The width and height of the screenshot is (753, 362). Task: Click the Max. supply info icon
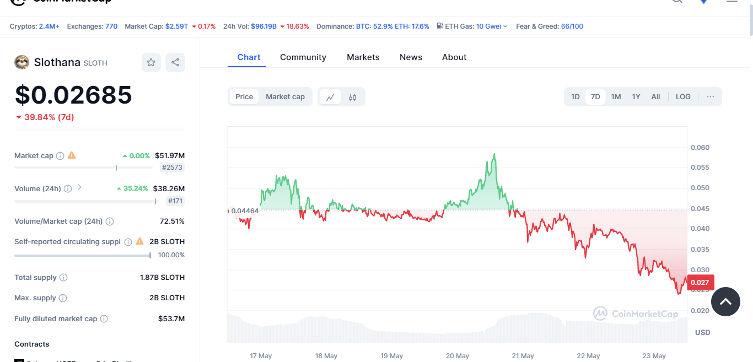[x=63, y=298]
